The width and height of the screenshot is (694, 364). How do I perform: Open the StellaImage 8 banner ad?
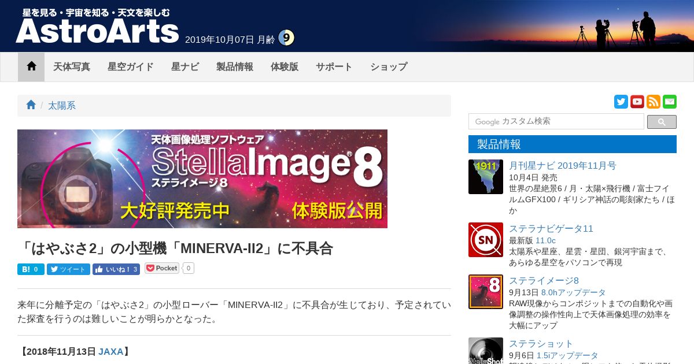pos(202,179)
